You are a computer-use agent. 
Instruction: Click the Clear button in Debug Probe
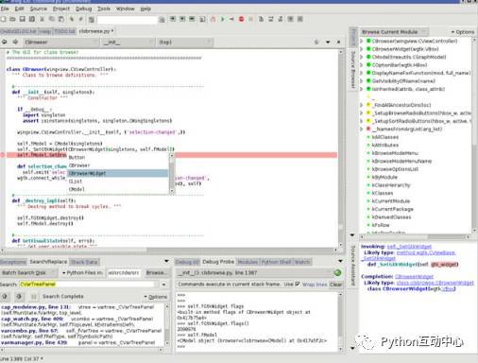335,285
